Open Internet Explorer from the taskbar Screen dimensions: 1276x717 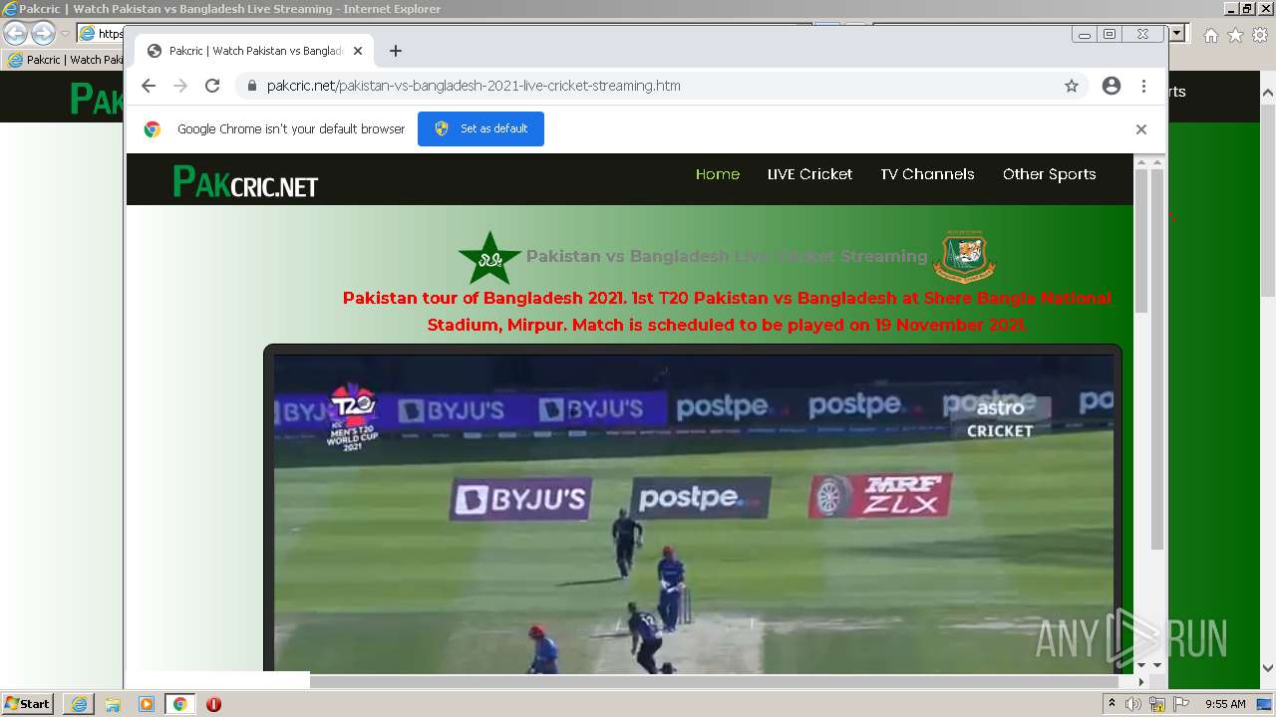[x=79, y=704]
